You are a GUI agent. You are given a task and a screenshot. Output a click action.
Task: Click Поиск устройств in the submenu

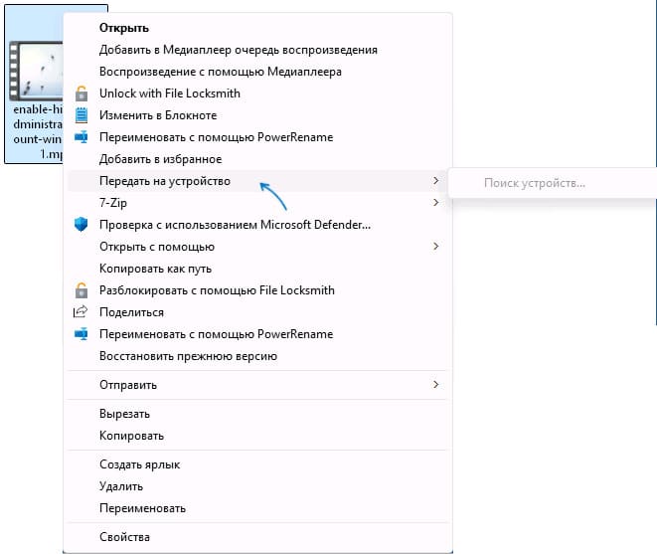535,183
